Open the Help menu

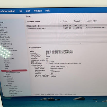(48, 11)
